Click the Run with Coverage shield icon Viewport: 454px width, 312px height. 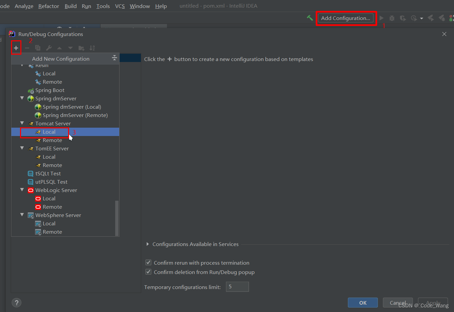coord(403,18)
